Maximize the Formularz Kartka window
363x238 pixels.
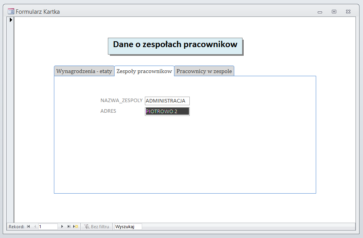point(334,12)
